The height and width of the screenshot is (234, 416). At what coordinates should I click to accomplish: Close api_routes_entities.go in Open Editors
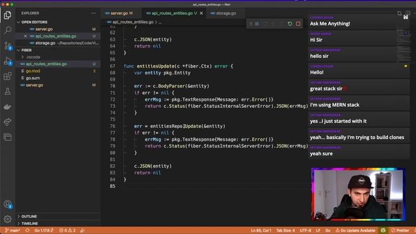tap(25, 36)
